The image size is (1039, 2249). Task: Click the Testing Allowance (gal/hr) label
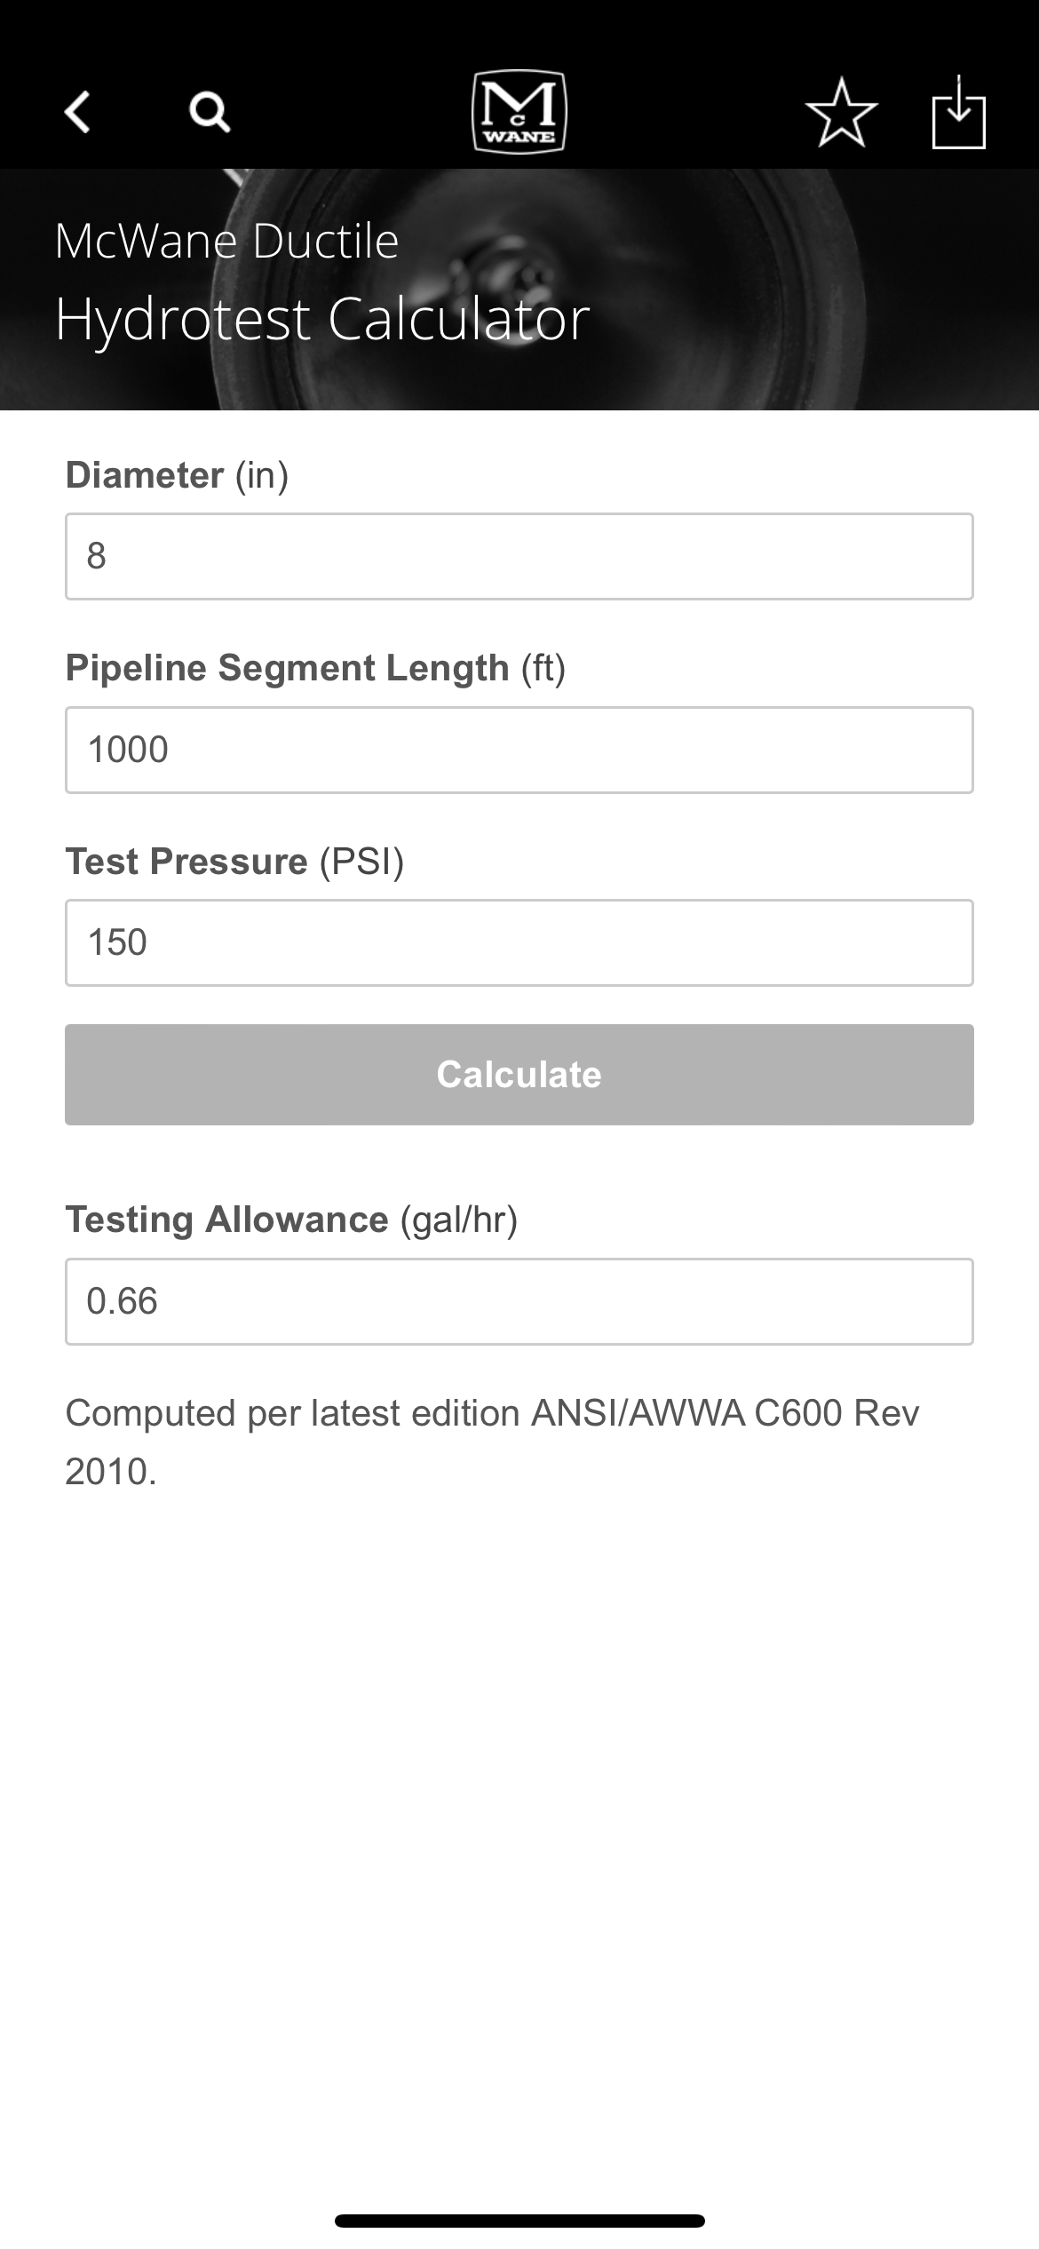click(291, 1220)
